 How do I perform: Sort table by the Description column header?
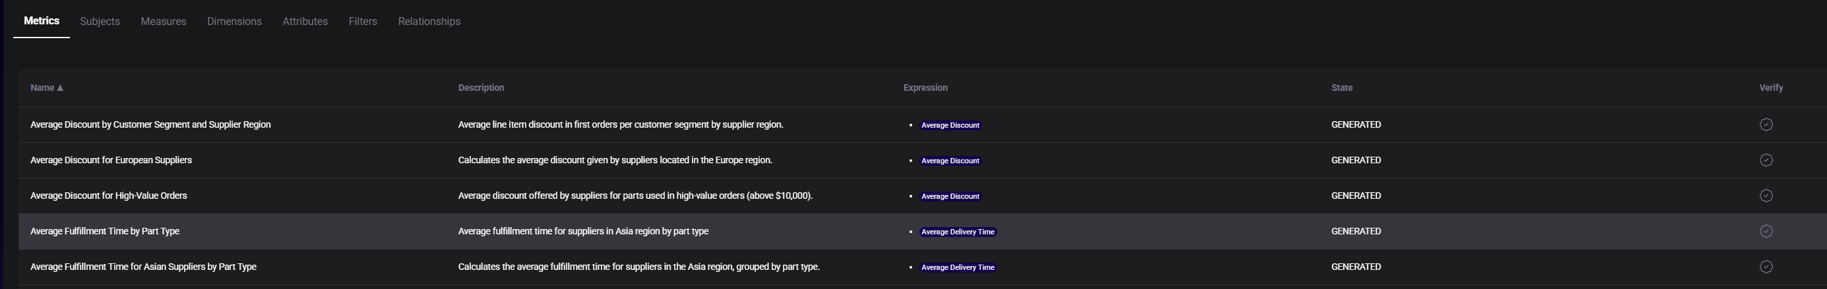[481, 88]
